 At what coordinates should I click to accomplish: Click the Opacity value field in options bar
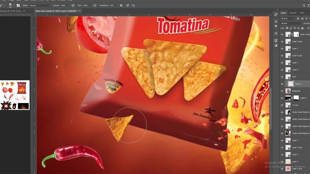tap(63, 5)
